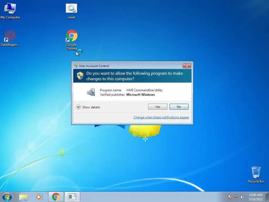Image resolution: width=269 pixels, height=202 pixels.
Task: Click the running program taskbar button
Action: (x=72, y=197)
